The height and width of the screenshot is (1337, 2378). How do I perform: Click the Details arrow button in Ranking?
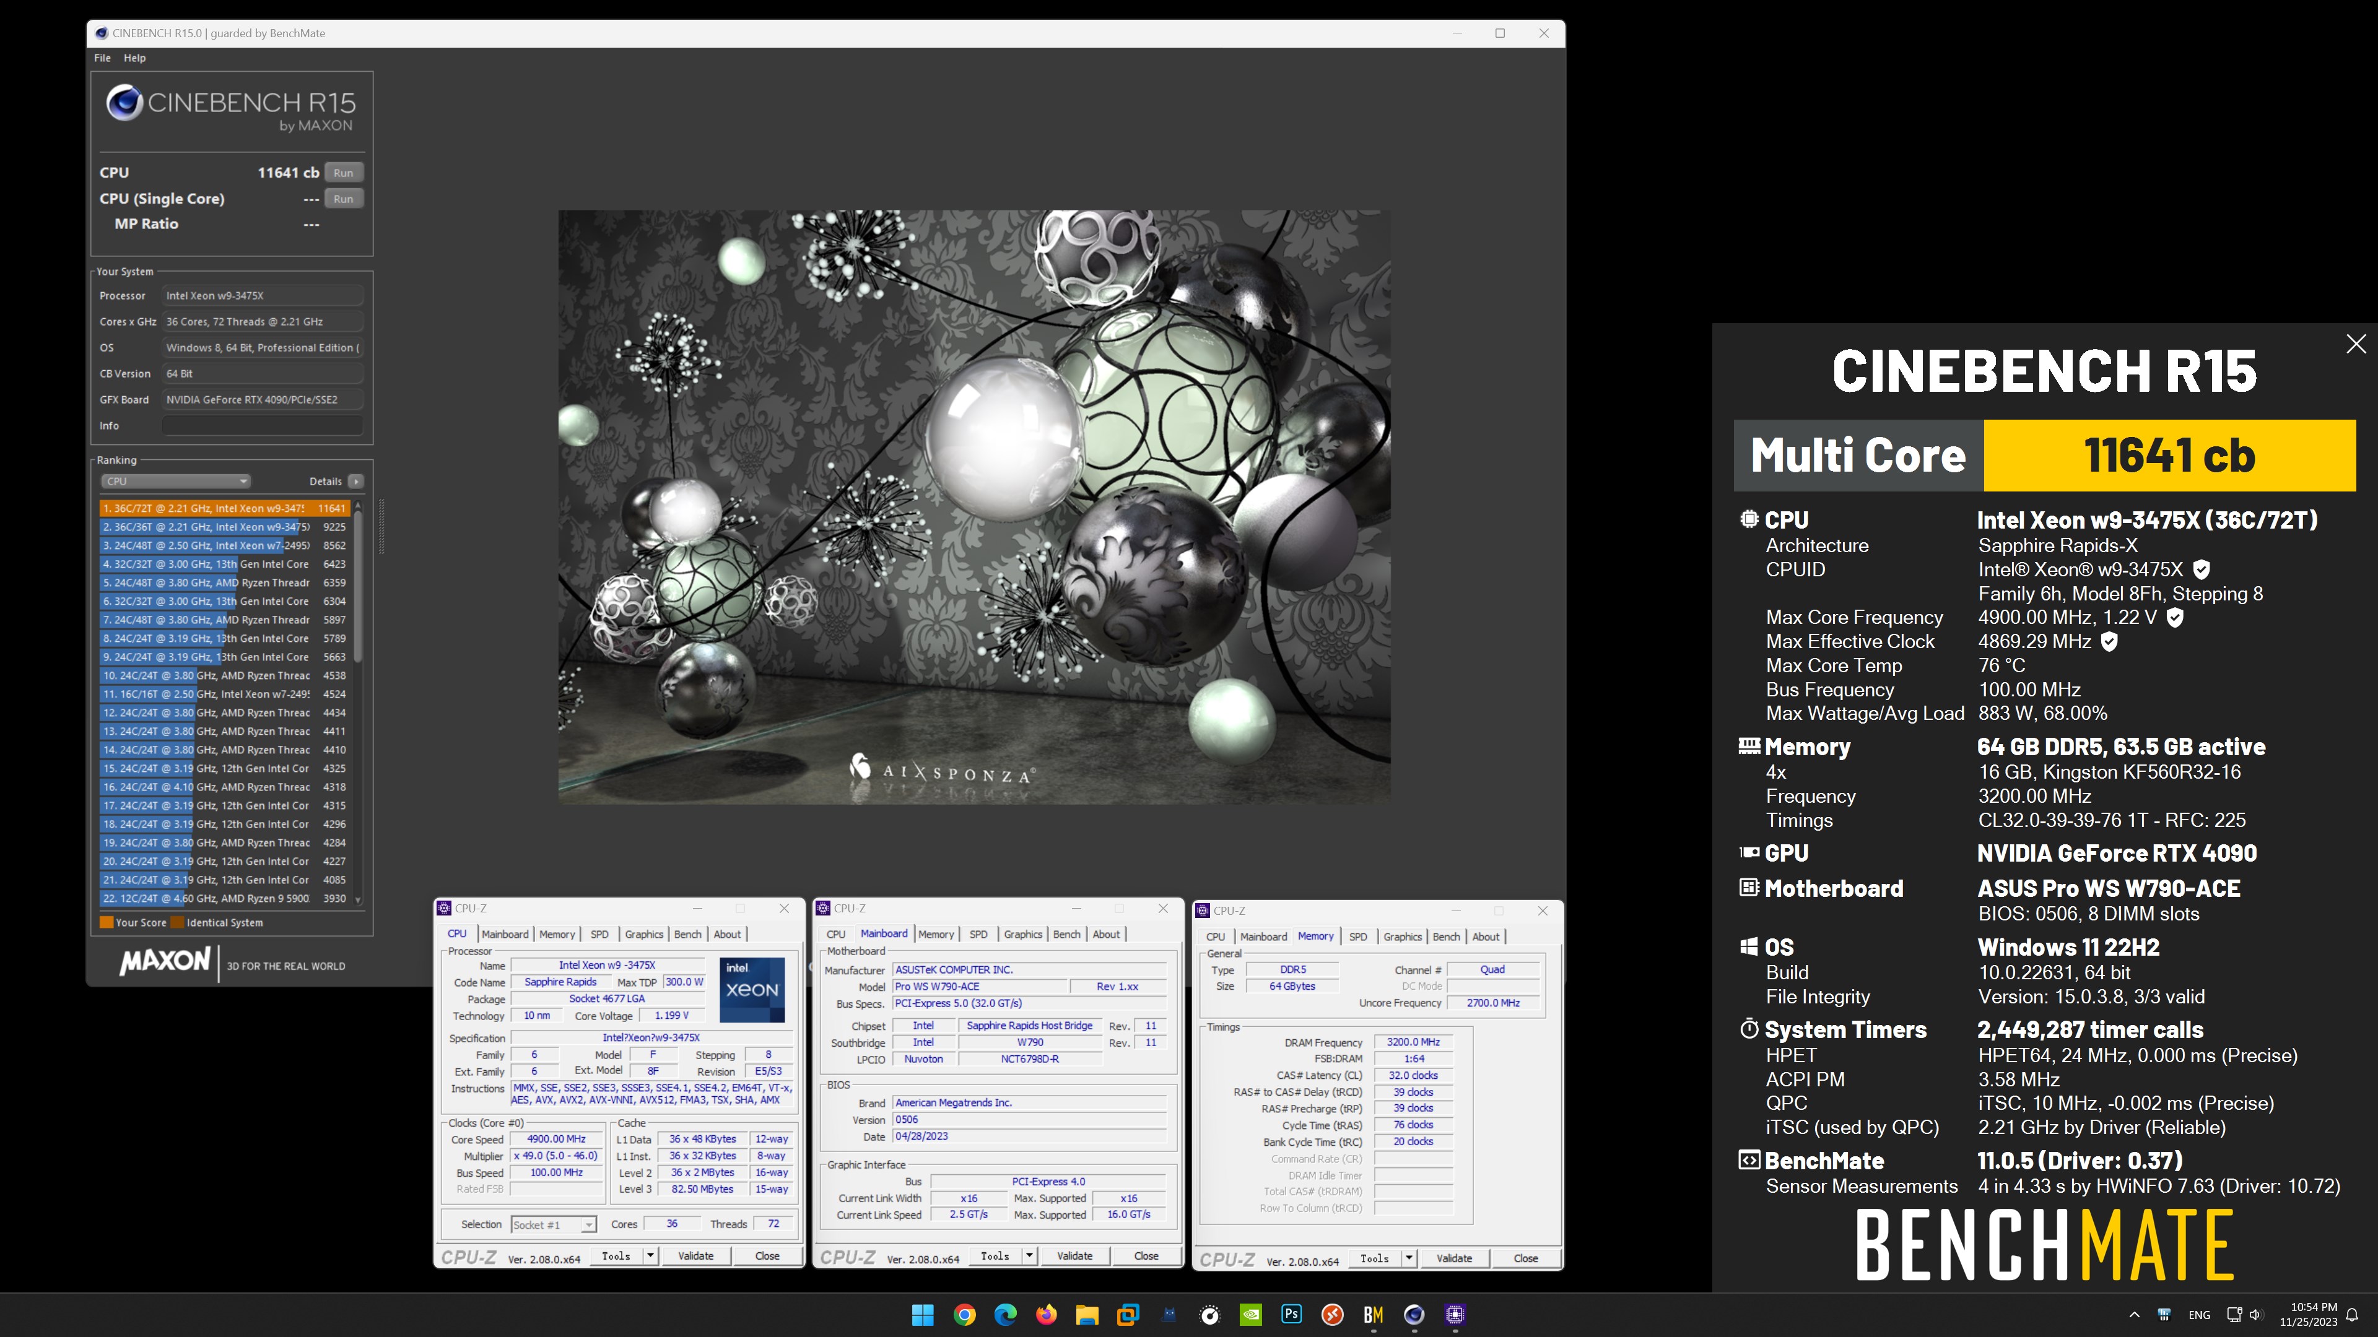[356, 481]
